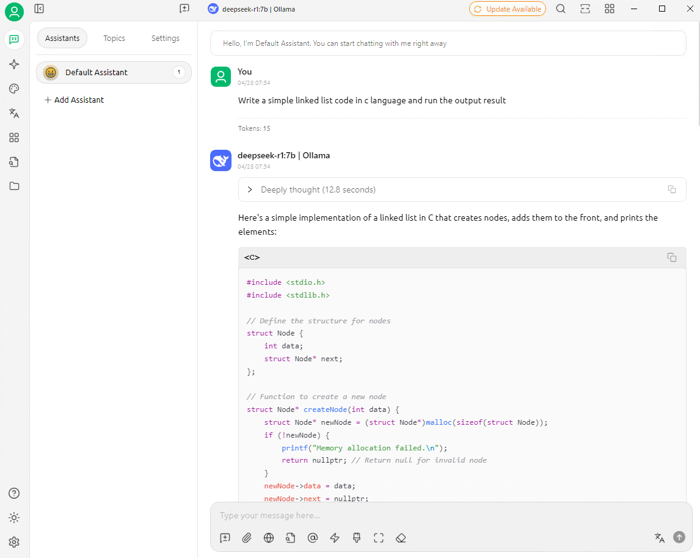
Task: Click the user message about linked list
Action: click(x=372, y=100)
